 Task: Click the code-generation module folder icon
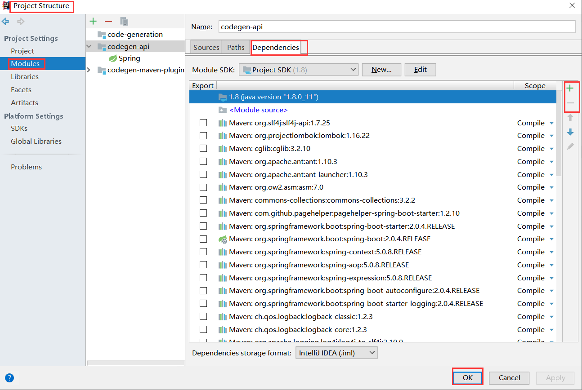(102, 35)
